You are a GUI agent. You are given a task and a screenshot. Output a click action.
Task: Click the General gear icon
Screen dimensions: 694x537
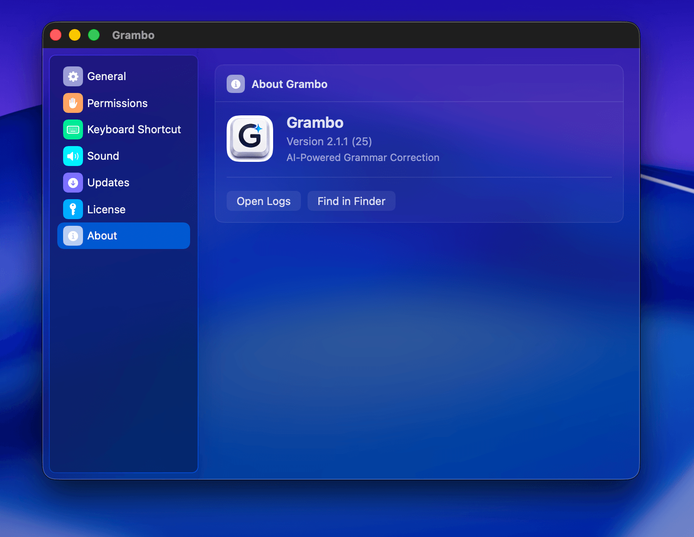[73, 76]
